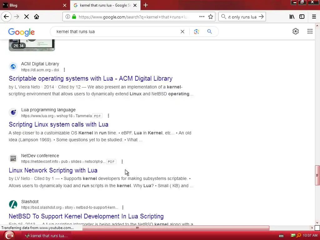Click the Google logo
Viewport: 320px width, 240px height.
(22, 32)
